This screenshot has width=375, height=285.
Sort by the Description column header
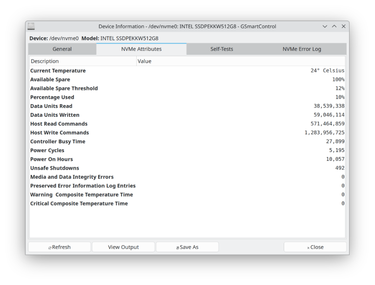83,61
